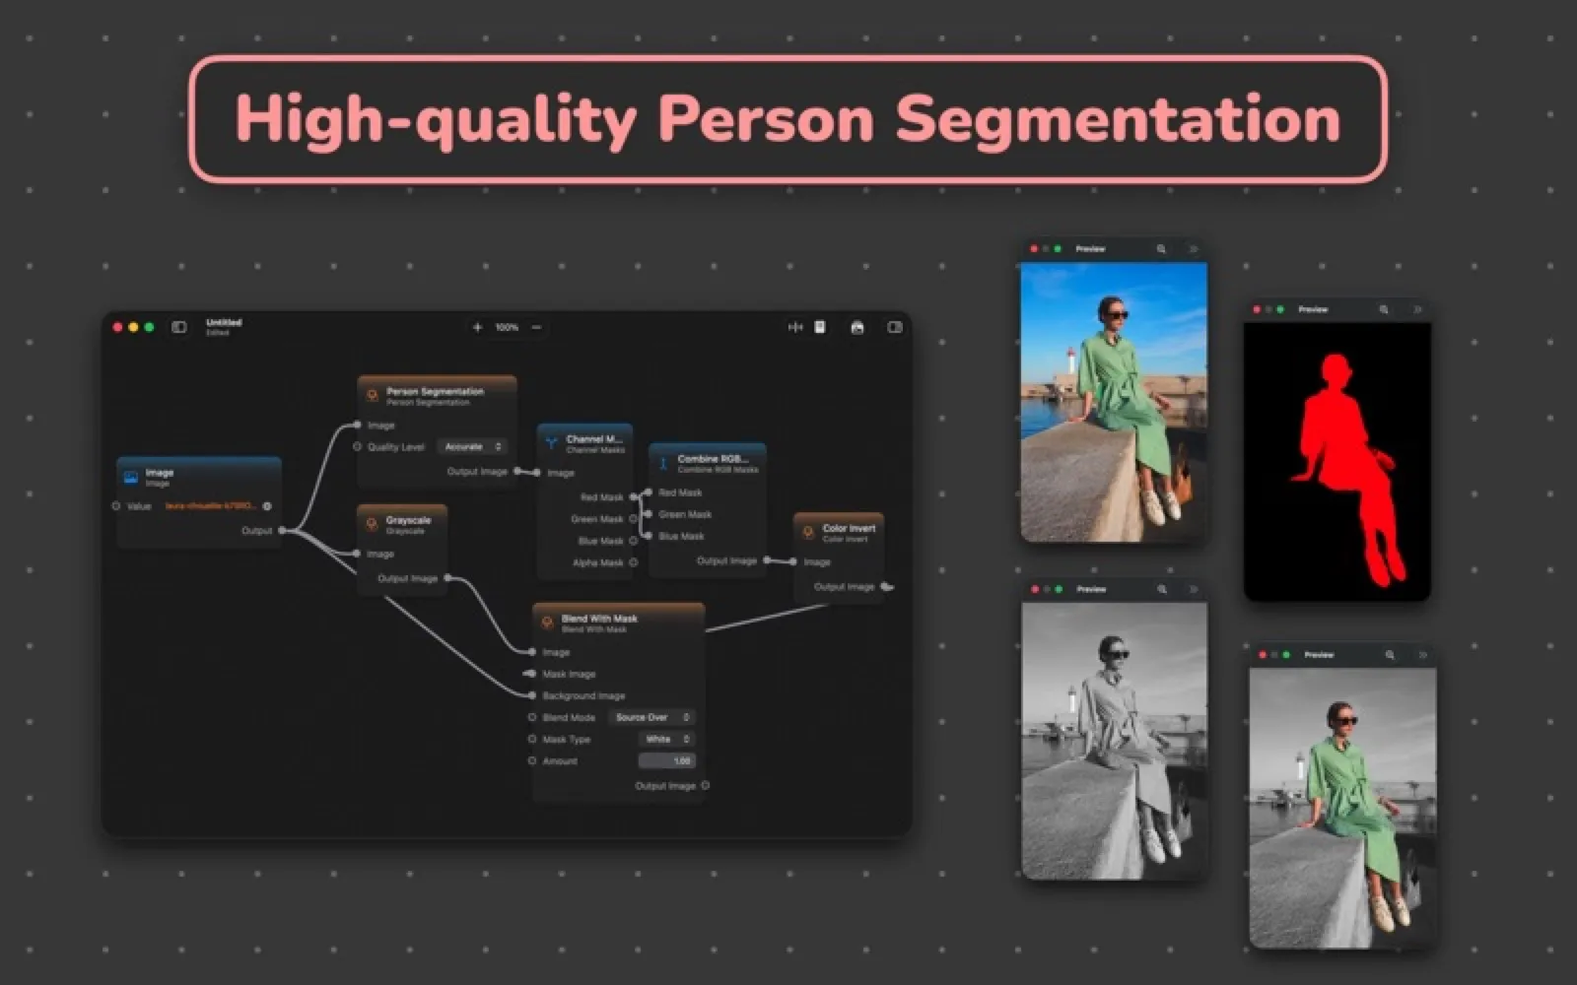1577x985 pixels.
Task: Click the green-dress-on-grayscale preview image
Action: click(x=1342, y=808)
